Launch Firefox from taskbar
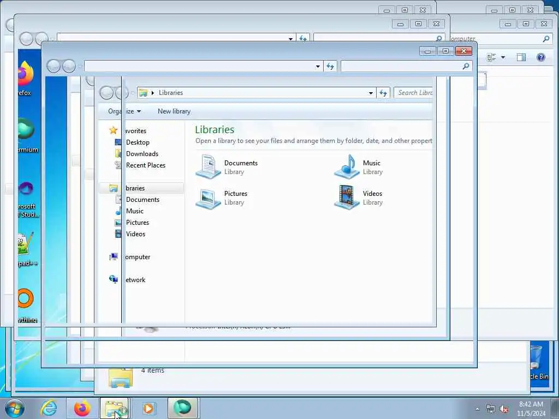 (82, 408)
